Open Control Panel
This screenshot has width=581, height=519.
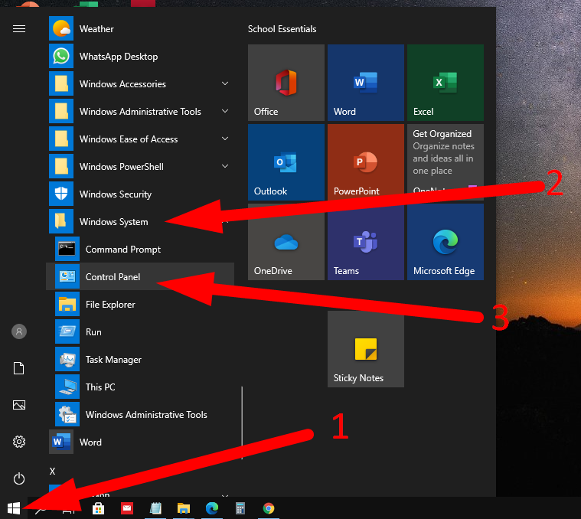(x=141, y=277)
